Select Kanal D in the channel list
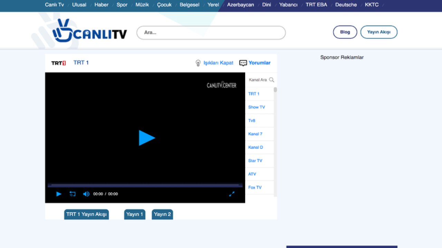The image size is (442, 248). (x=259, y=147)
